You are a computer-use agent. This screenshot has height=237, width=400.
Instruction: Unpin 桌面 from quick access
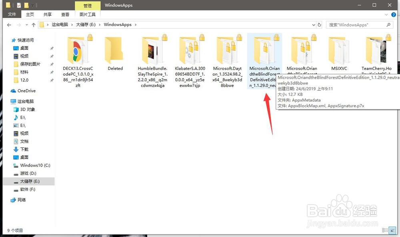(52, 48)
